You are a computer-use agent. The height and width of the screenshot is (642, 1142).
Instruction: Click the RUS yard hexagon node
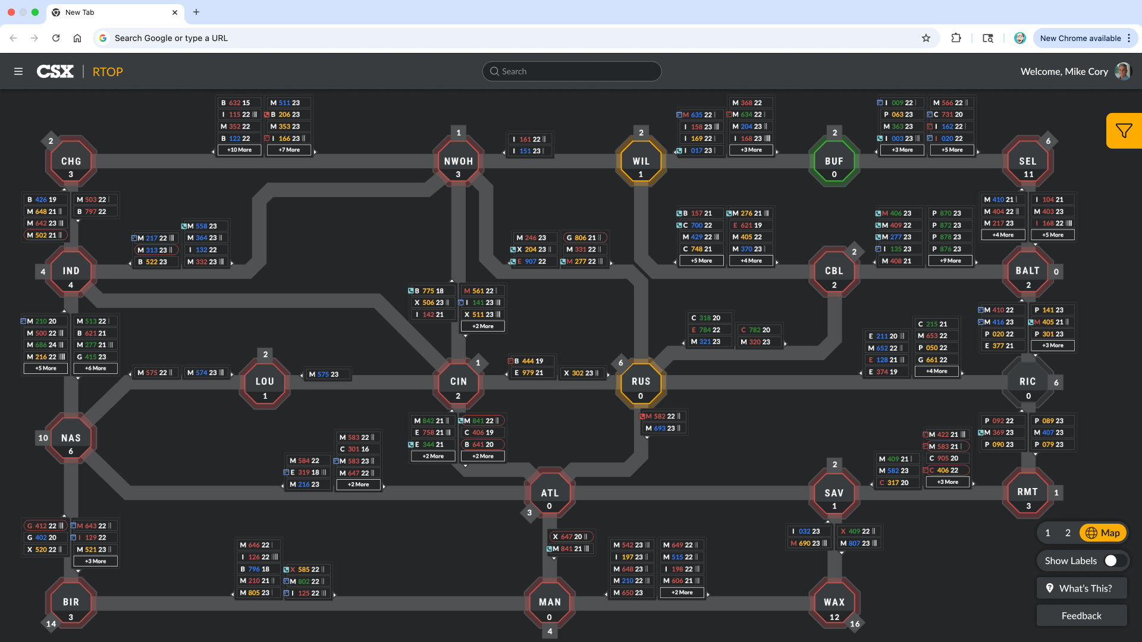click(x=641, y=382)
